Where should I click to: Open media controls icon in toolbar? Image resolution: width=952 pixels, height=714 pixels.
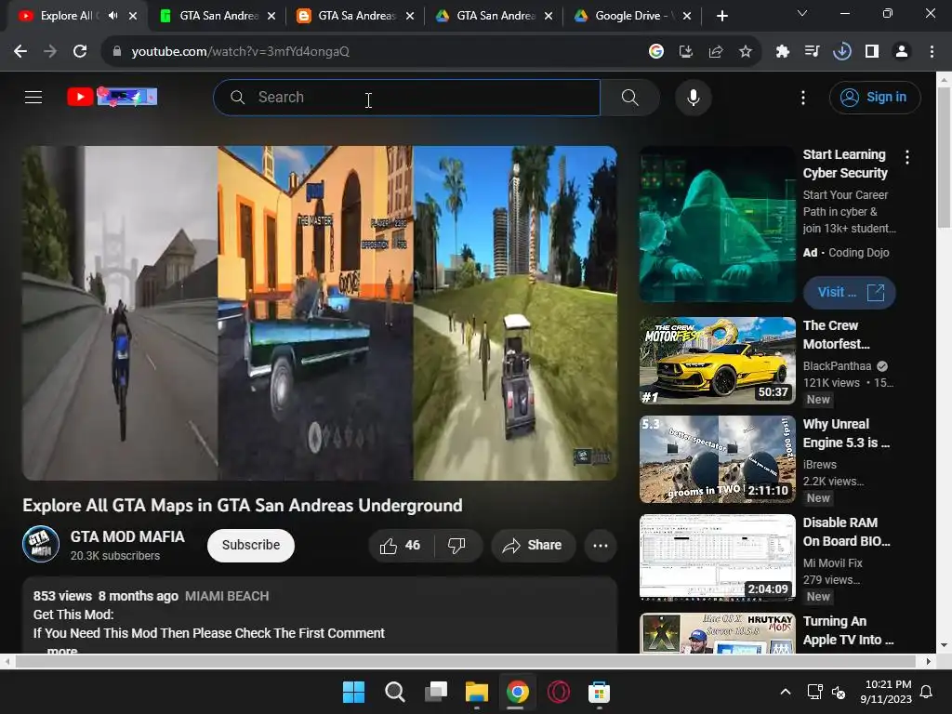(x=812, y=52)
